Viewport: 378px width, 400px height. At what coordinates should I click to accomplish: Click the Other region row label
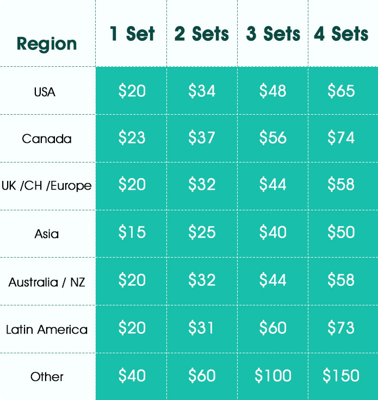(47, 377)
